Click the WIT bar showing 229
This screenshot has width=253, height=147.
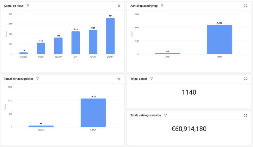point(76,43)
